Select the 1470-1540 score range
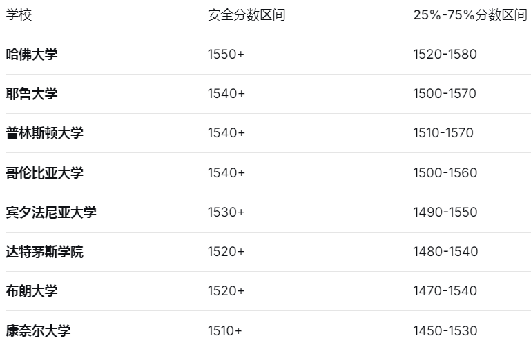 pos(445,291)
